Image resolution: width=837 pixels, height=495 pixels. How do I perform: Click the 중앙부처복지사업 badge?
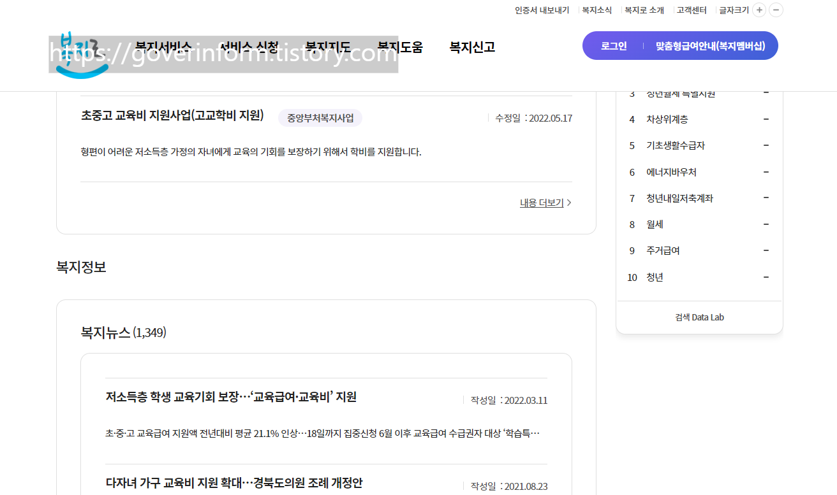320,118
